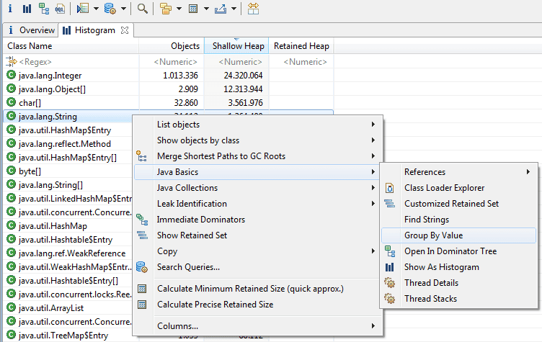Click the Compare to another heap dump icon
Image resolution: width=542 pixels, height=342 pixels.
click(x=253, y=9)
